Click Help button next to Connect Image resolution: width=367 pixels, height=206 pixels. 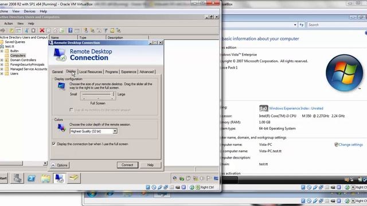tap(150, 165)
